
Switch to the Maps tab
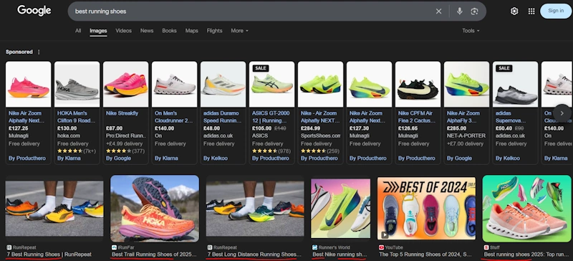coord(191,31)
